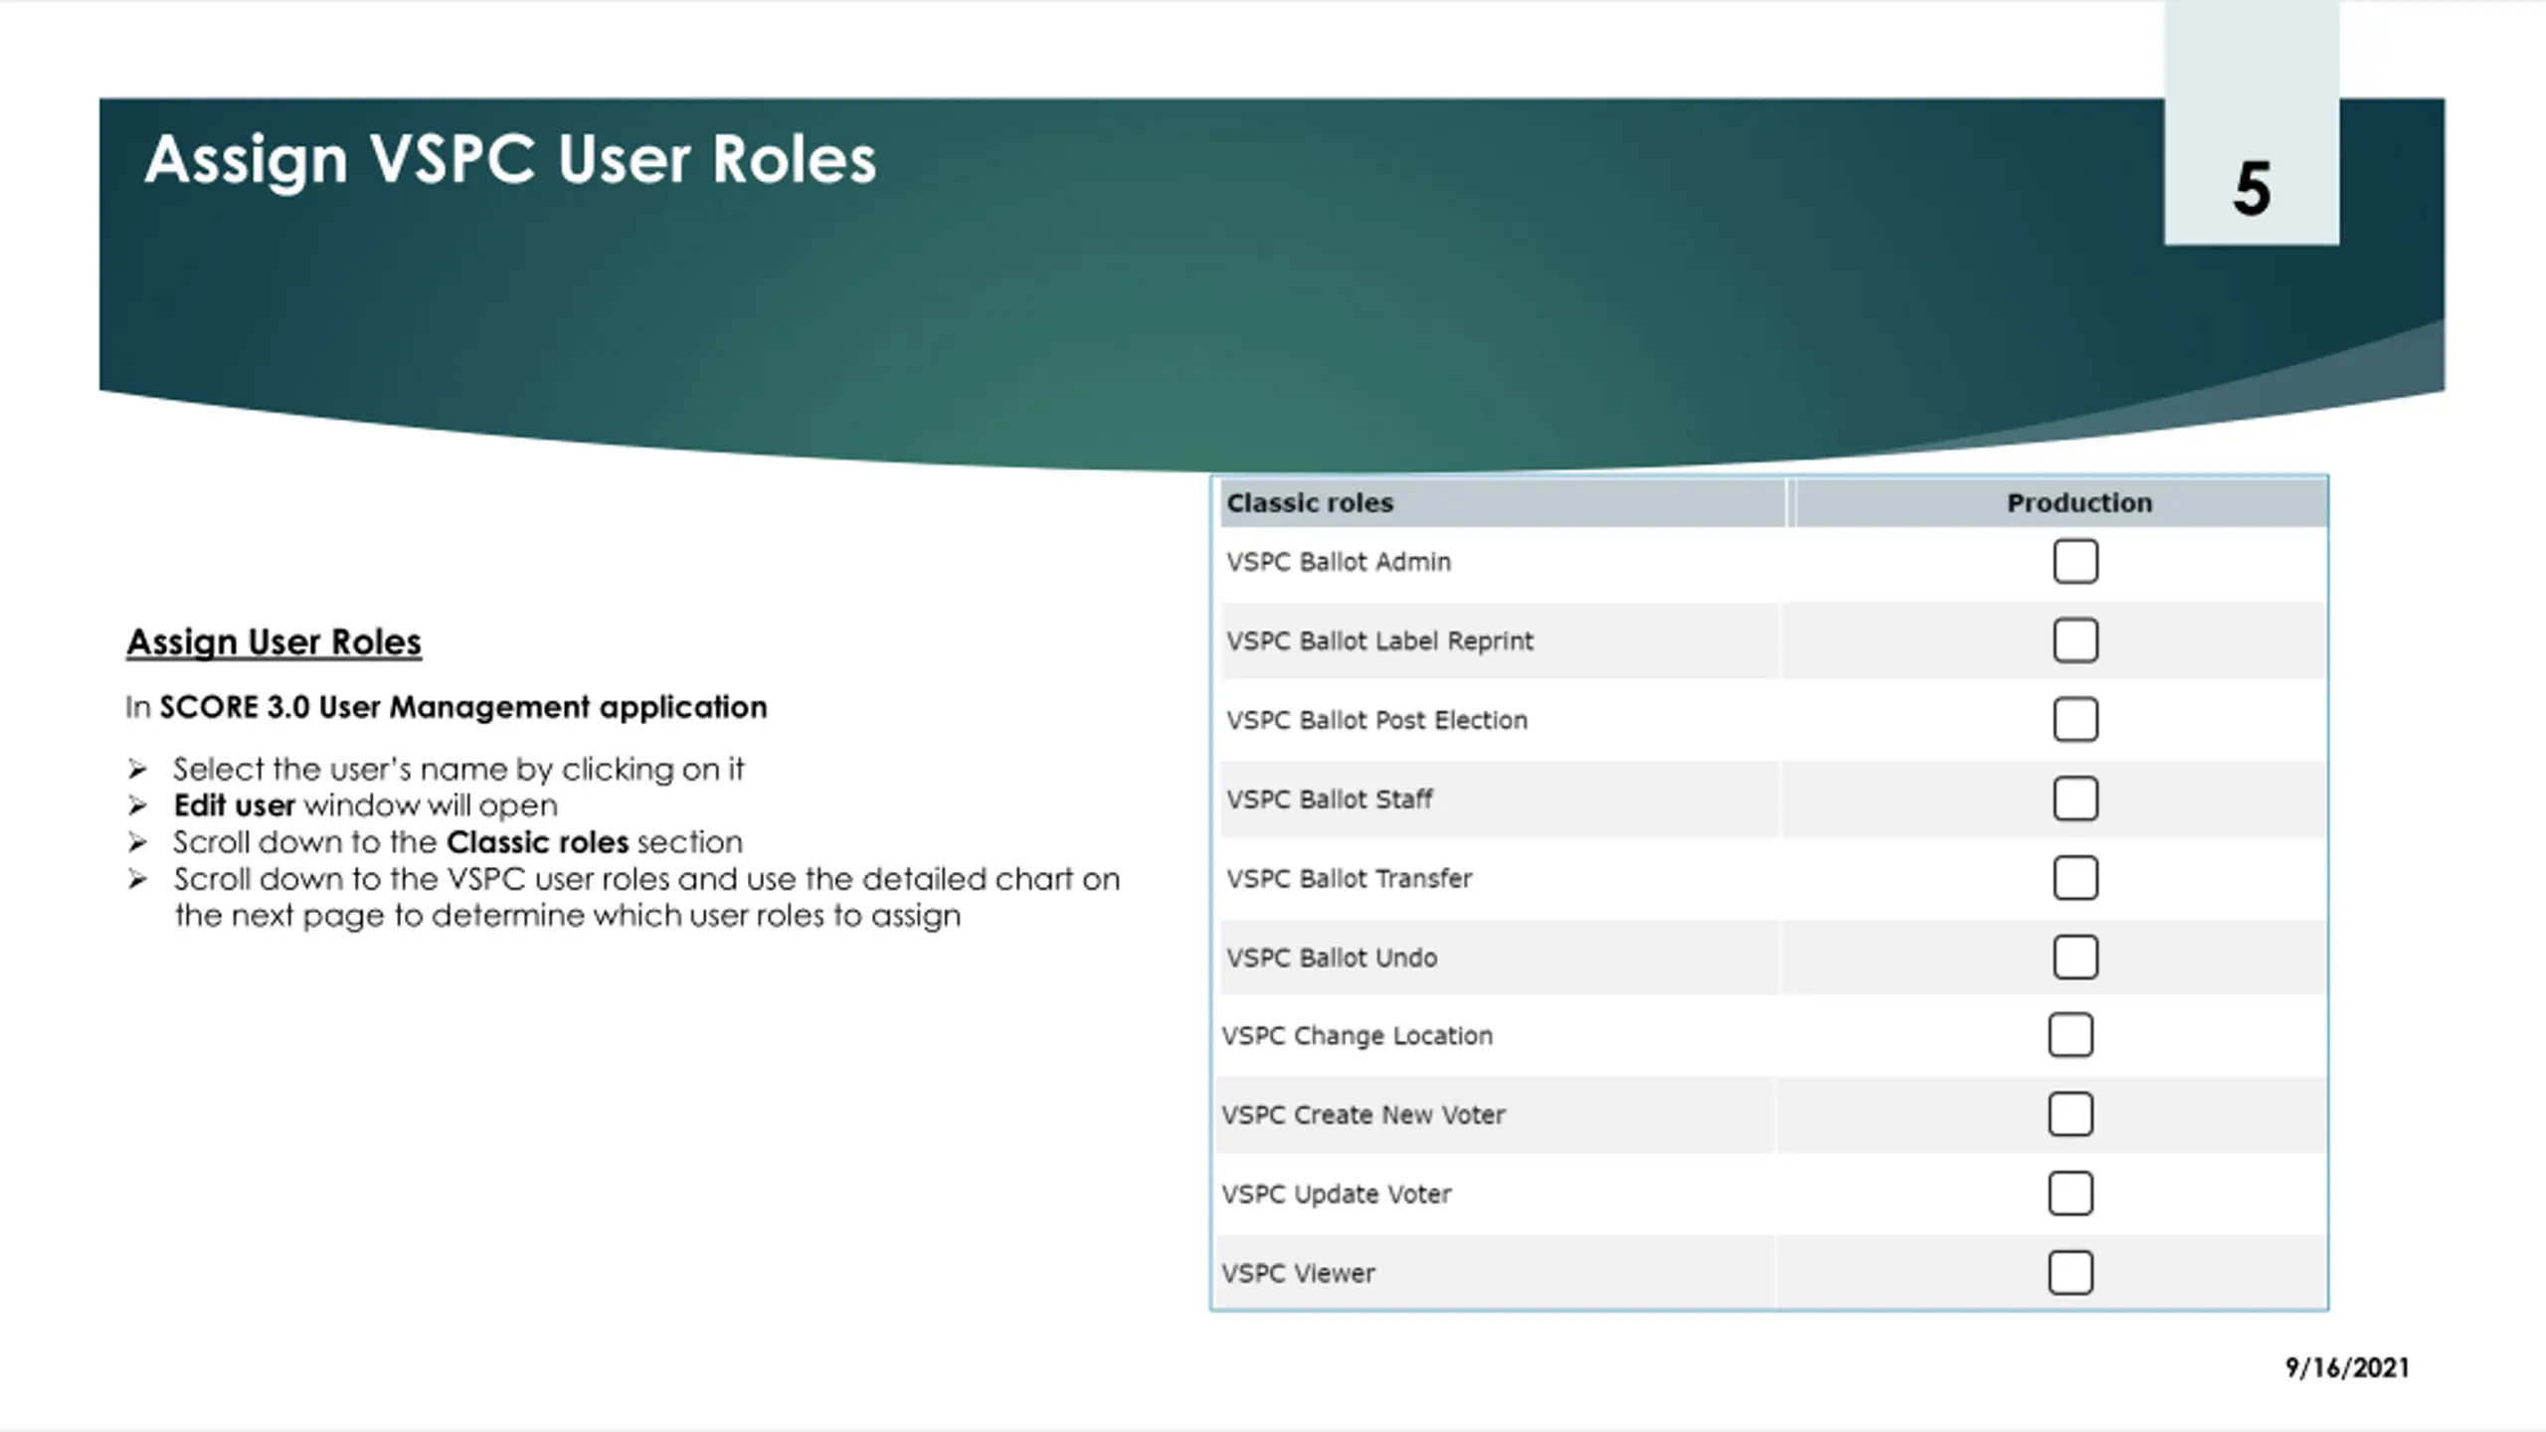The image size is (2546, 1432).
Task: Check VSPC Update Voter checkbox
Action: (x=2070, y=1193)
